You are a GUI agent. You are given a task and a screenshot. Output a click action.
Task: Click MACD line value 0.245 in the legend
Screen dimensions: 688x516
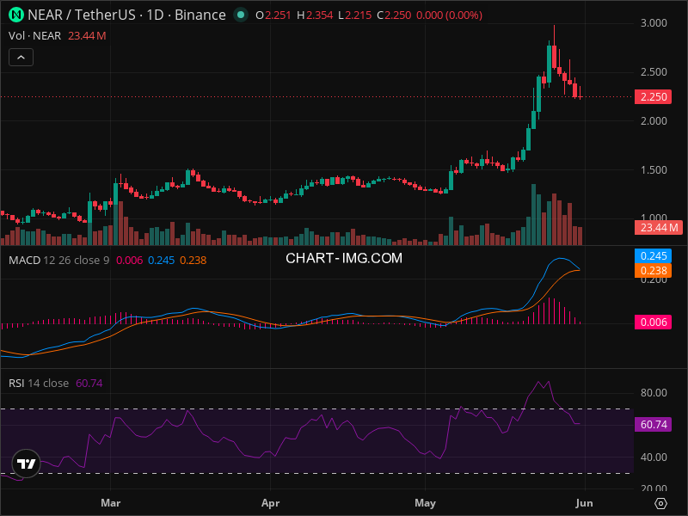(x=161, y=261)
